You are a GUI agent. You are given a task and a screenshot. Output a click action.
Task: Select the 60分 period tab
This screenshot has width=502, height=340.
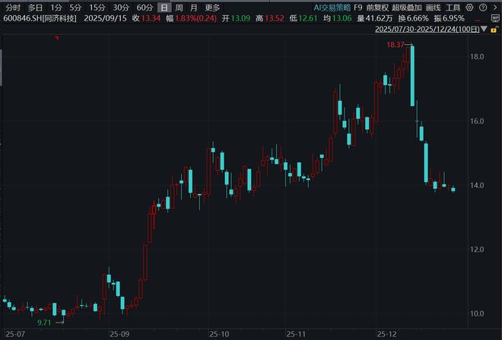(145, 8)
